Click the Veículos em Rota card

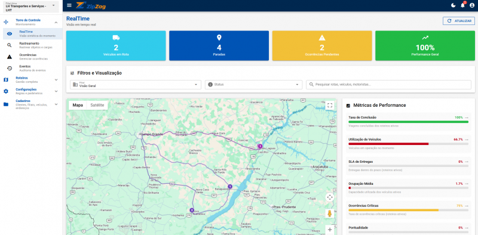[x=116, y=46]
